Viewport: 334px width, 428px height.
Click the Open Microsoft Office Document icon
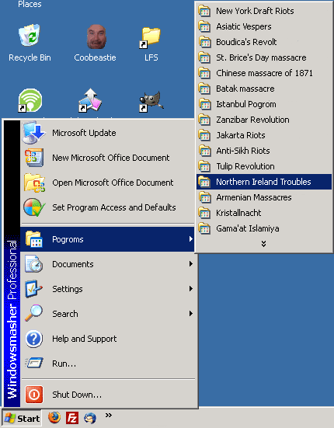click(34, 183)
